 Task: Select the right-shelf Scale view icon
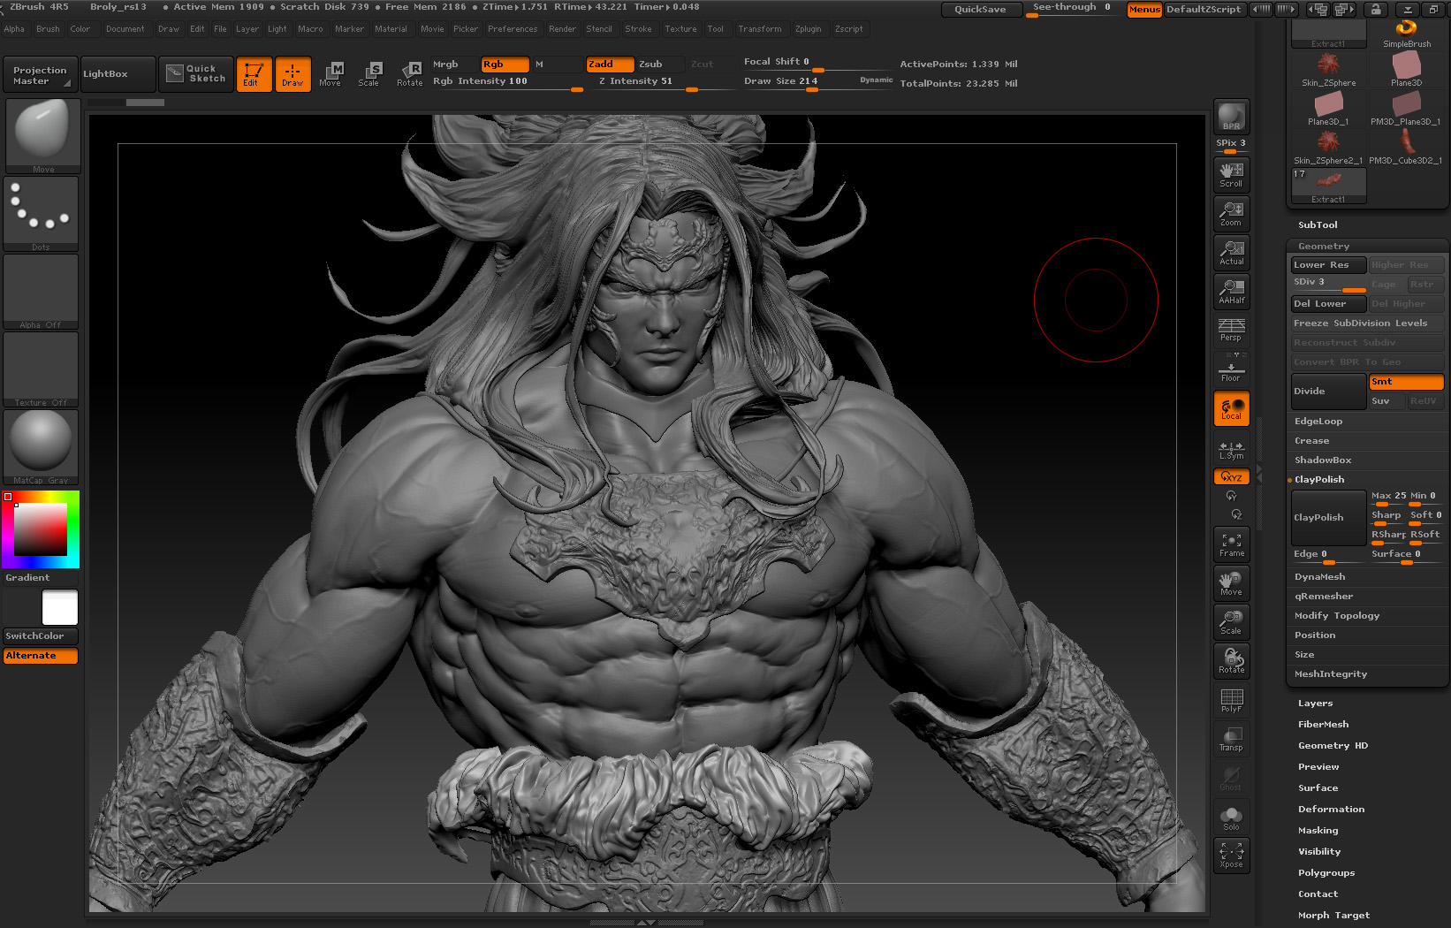pos(1231,622)
